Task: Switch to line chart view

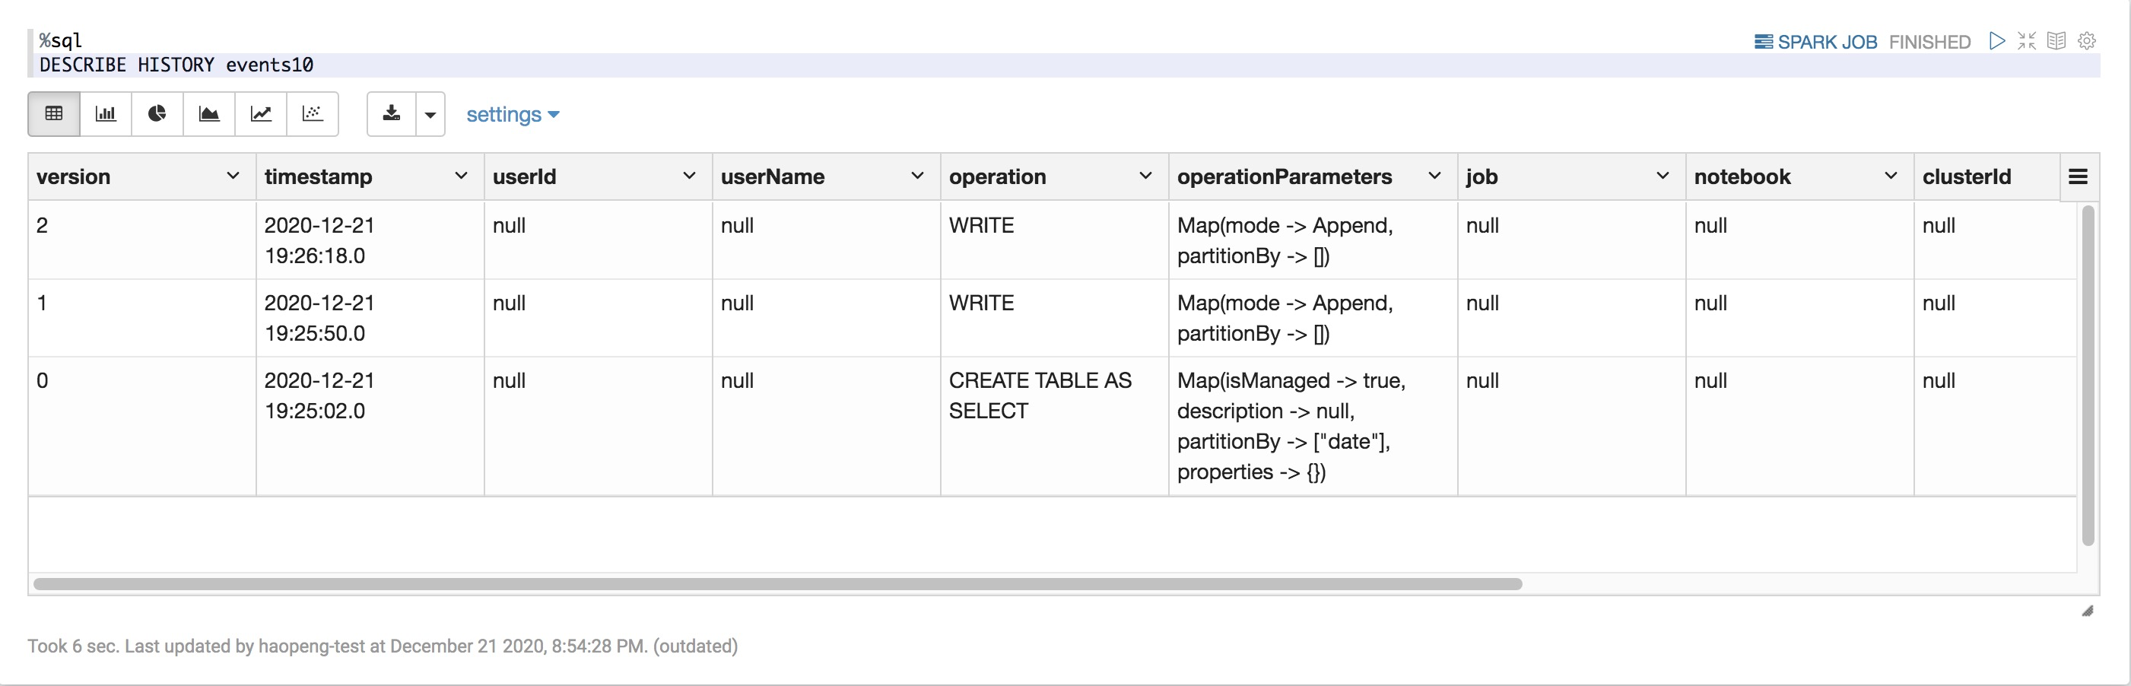Action: (261, 114)
